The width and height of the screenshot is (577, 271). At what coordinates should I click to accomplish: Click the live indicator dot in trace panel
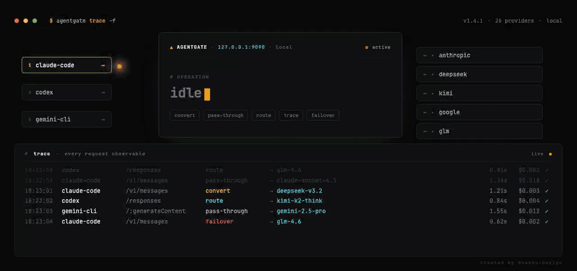point(550,154)
